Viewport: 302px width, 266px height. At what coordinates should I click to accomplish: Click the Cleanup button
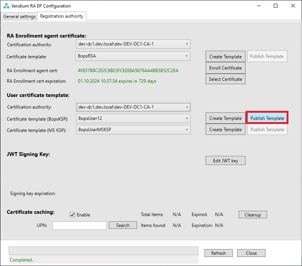(253, 215)
